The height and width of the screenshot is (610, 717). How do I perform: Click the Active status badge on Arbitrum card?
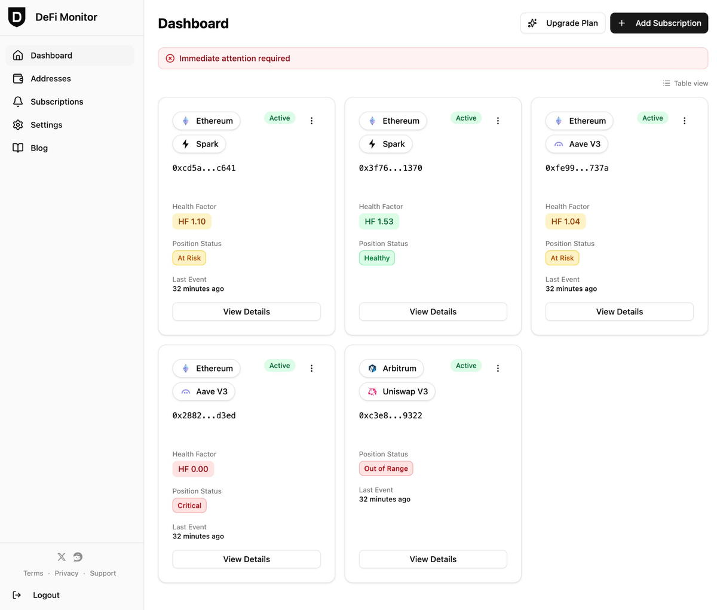[x=465, y=365]
